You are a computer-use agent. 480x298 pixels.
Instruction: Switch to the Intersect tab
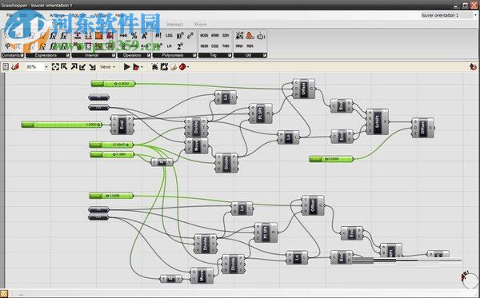(174, 24)
